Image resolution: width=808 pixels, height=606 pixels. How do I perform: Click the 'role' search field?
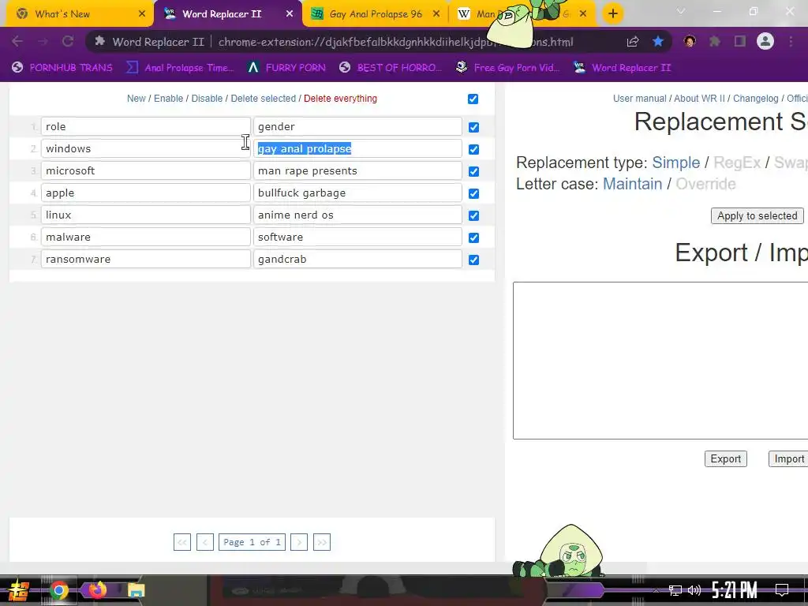pos(146,127)
